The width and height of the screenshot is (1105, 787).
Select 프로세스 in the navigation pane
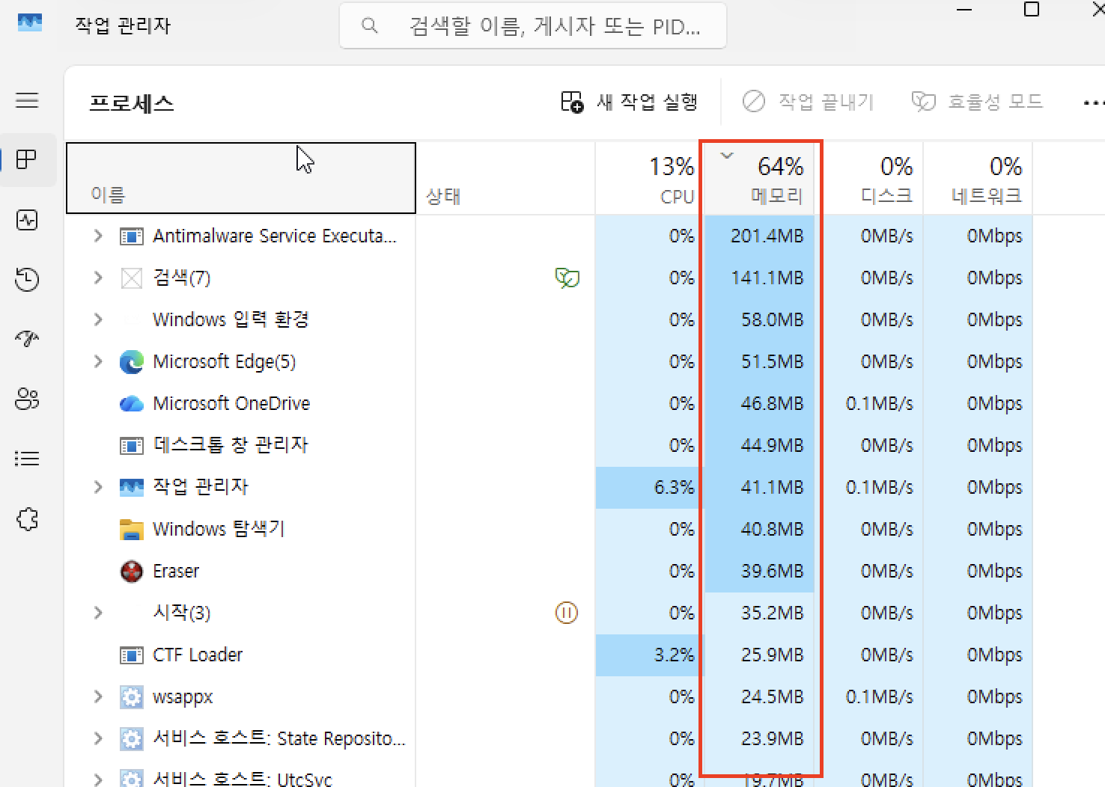[x=28, y=159]
